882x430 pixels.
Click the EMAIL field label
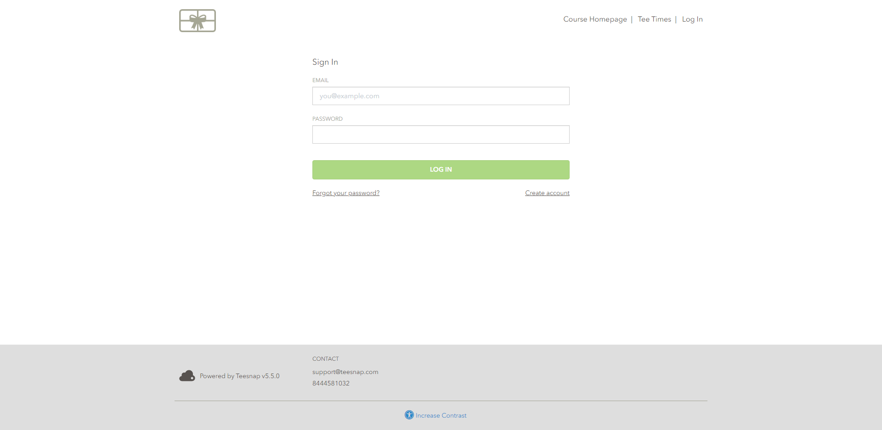[x=321, y=80]
